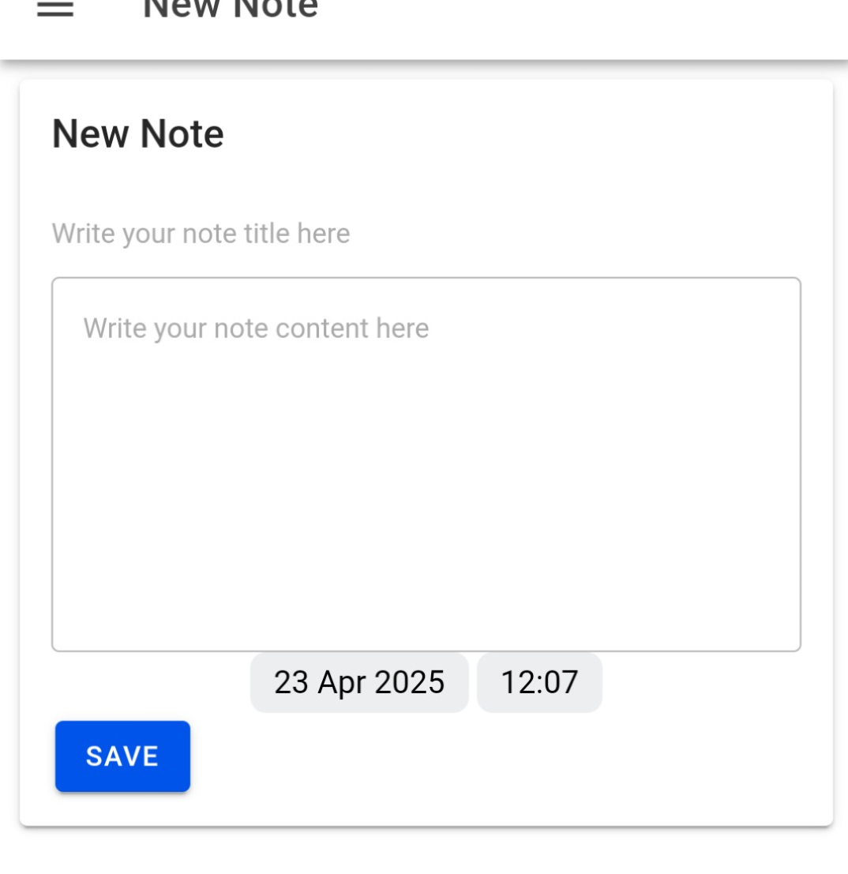The image size is (848, 874).
Task: Click the three-line menu icon
Action: click(x=55, y=9)
